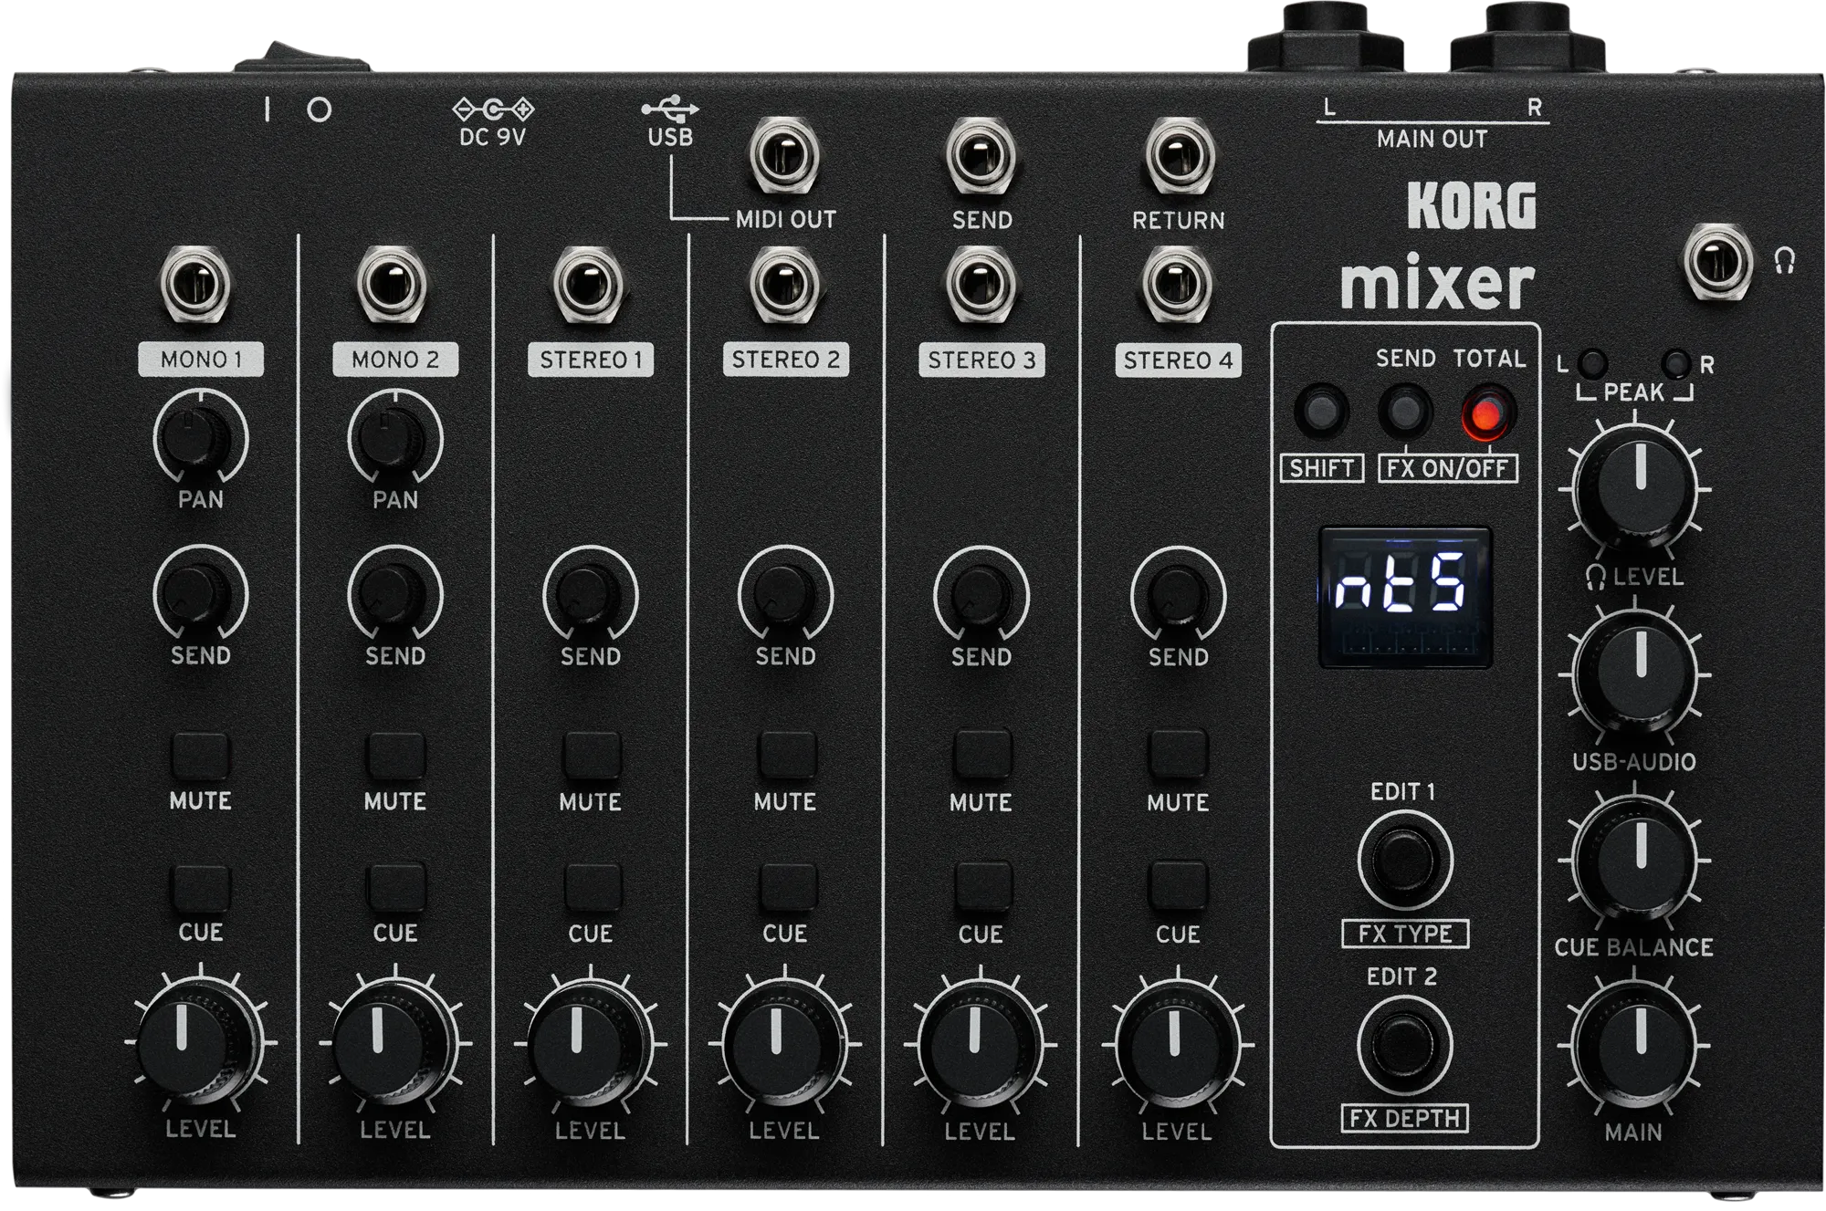The image size is (1826, 1211).
Task: Click the MONO 1 channel label
Action: pyautogui.click(x=201, y=359)
